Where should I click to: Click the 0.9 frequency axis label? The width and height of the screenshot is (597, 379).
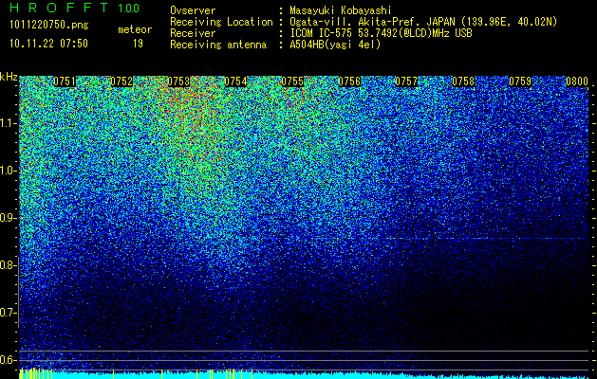click(8, 218)
